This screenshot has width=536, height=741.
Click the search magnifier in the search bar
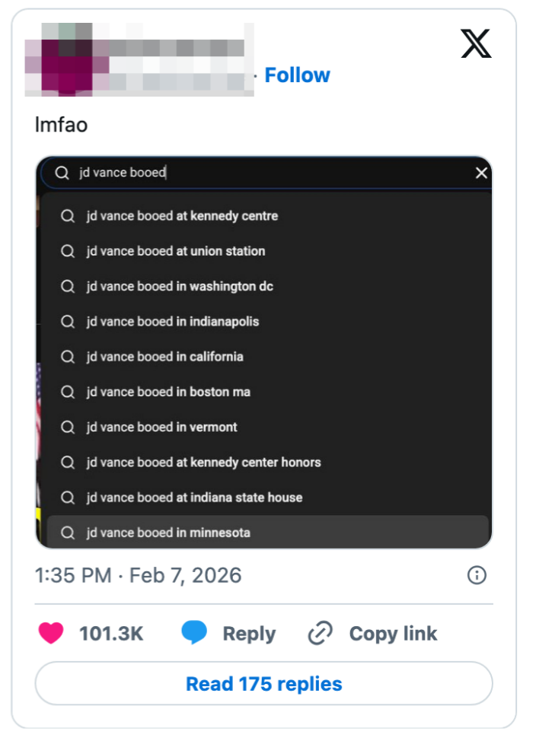point(62,173)
